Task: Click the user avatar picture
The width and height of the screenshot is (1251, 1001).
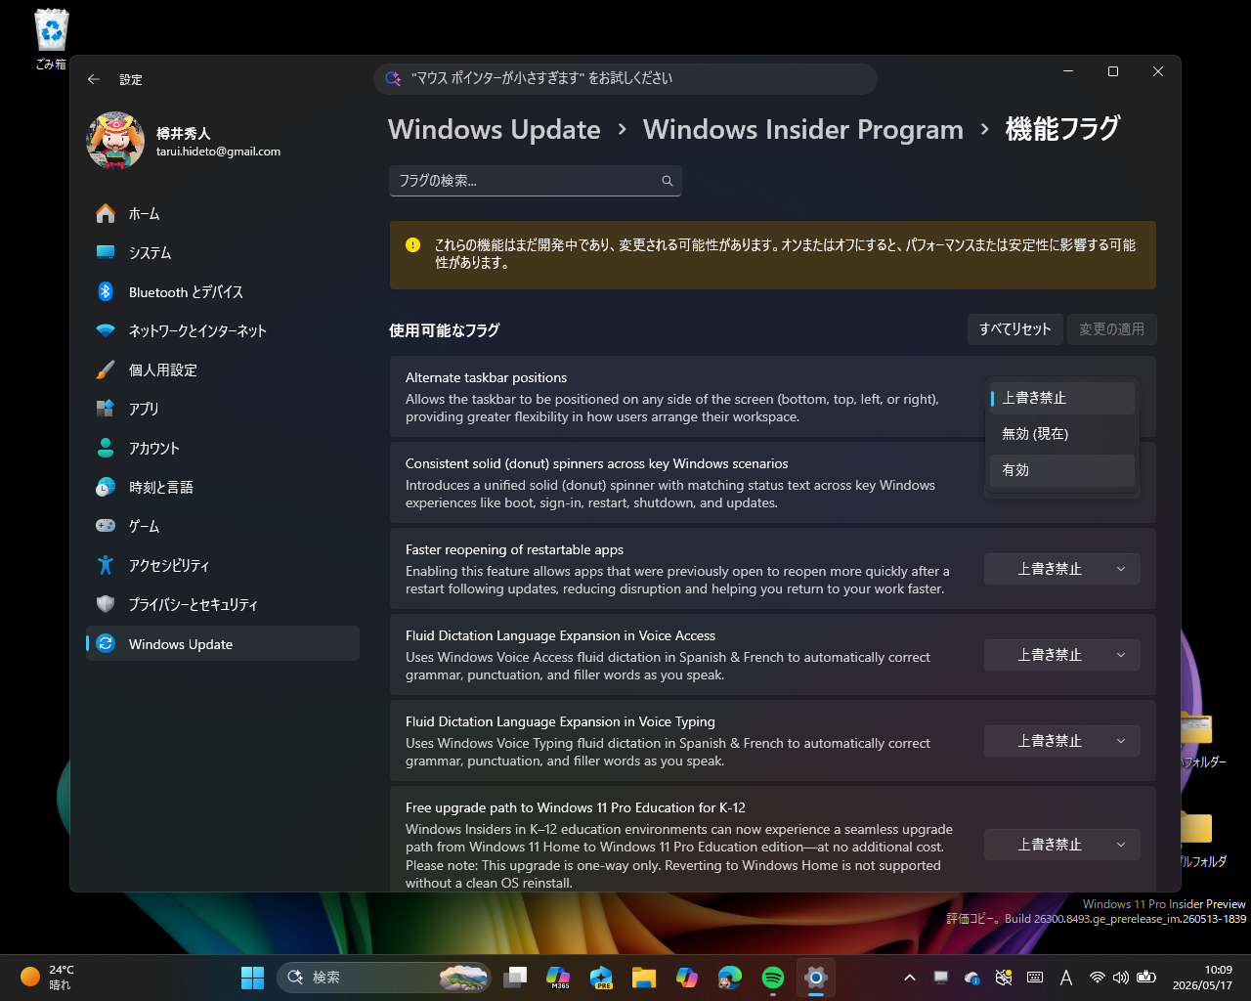Action: pos(115,141)
